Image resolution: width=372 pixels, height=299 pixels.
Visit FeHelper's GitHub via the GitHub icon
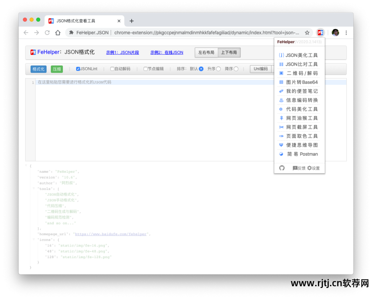point(282,168)
